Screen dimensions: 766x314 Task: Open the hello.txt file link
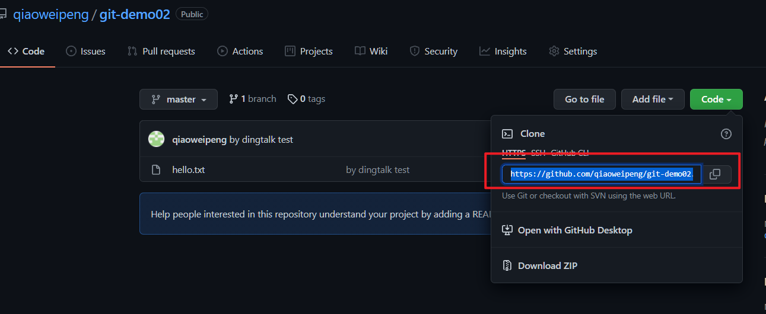coord(188,170)
